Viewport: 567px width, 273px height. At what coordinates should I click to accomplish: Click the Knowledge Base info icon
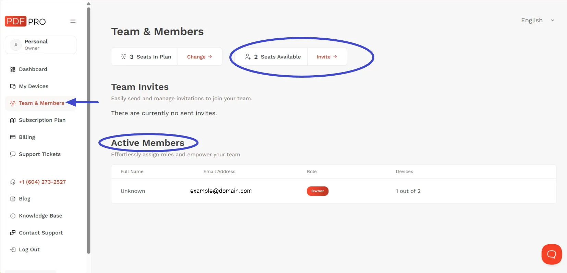pos(13,216)
